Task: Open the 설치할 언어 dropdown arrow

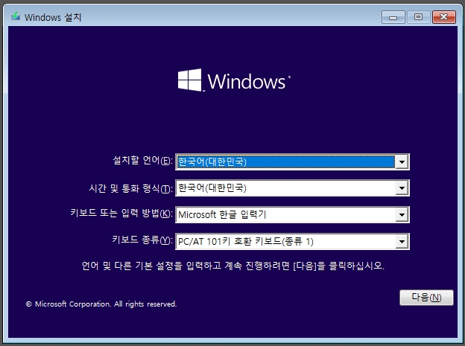Action: pos(402,161)
